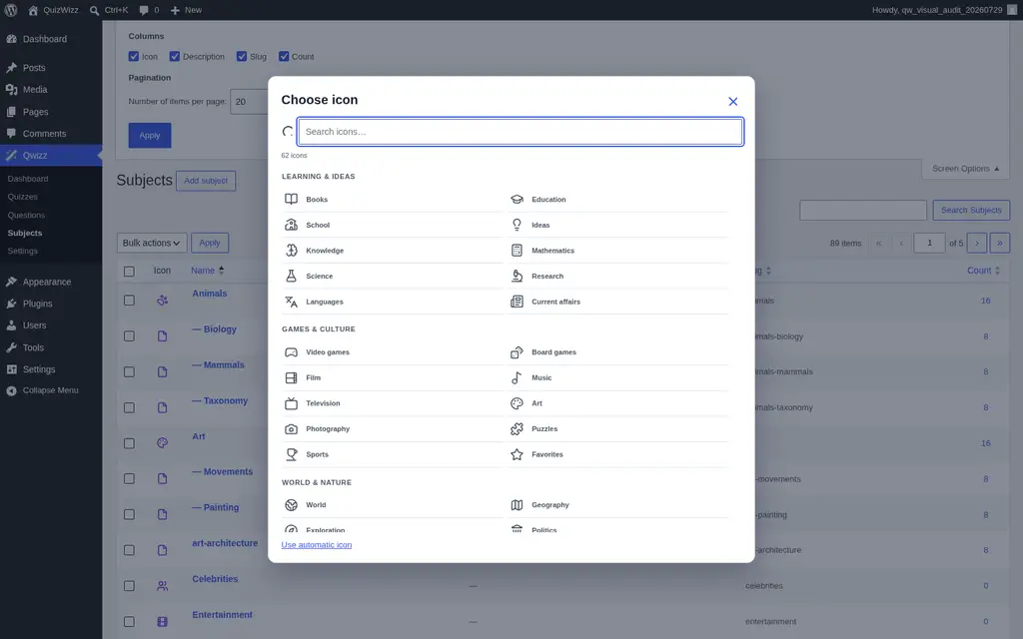Select the Video games controller icon
Screen dimensions: 1023x639
pyautogui.click(x=392, y=352)
